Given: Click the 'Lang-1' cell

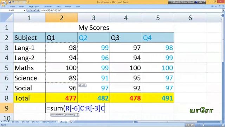Looking at the screenshot, I should pos(30,48).
